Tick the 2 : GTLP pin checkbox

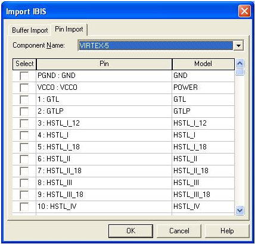pos(24,111)
